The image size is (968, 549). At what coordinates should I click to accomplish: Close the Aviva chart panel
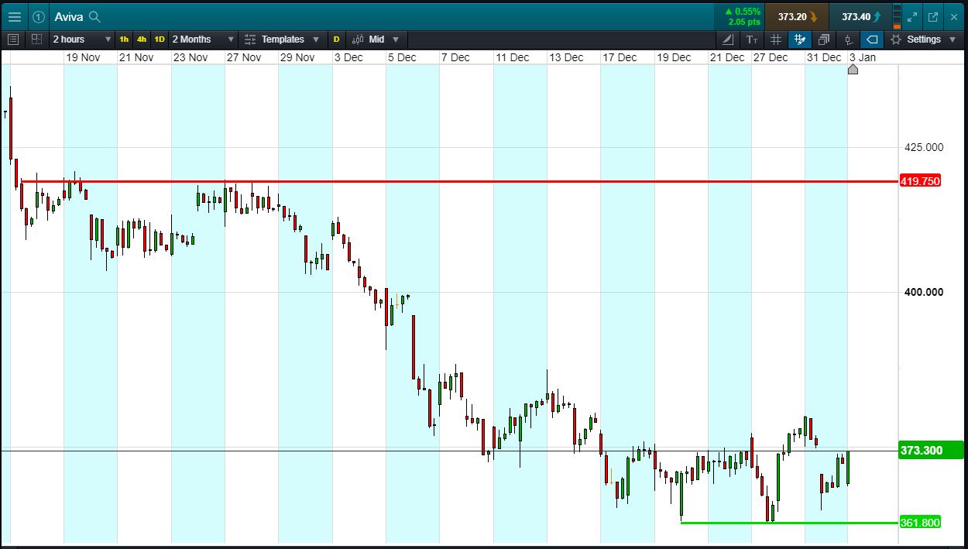[954, 16]
